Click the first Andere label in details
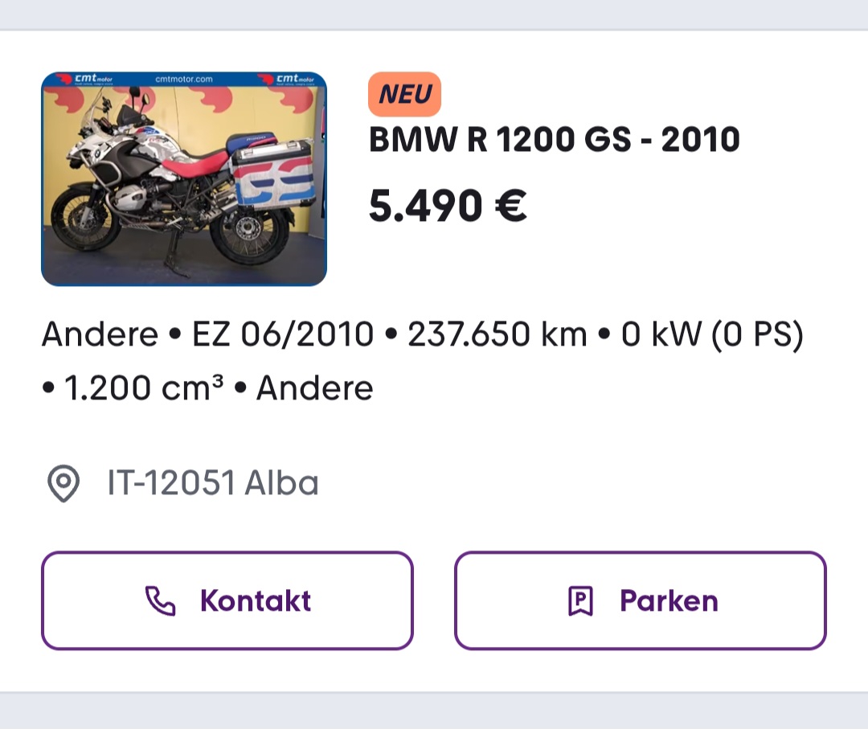 (100, 334)
